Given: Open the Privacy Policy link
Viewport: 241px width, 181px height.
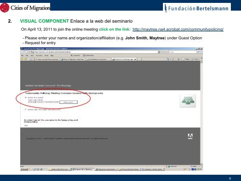Looking at the screenshot, I should (31, 122).
